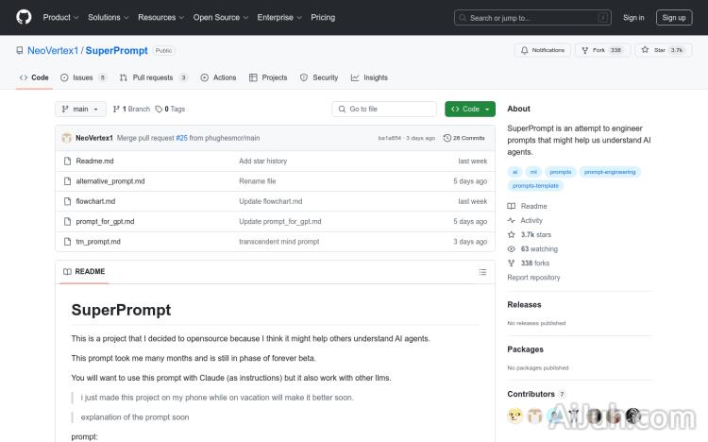Click the Go to file field
Viewport: 708px width, 442px height.
tap(385, 109)
